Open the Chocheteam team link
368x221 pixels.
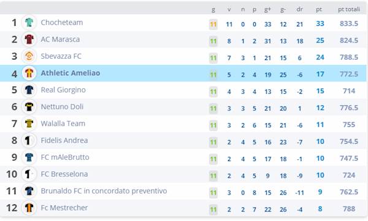coord(62,23)
